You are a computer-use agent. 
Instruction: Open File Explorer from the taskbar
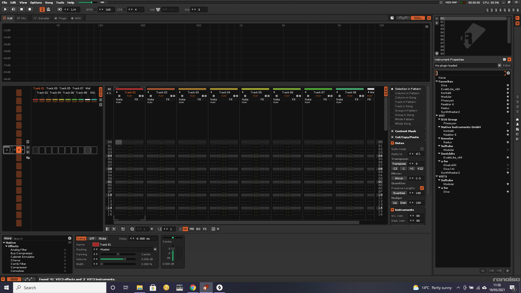(x=139, y=288)
